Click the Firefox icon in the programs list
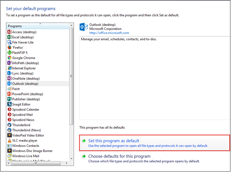 click(9, 47)
